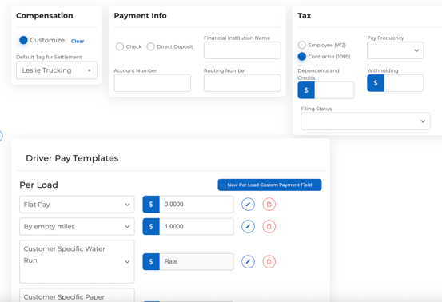The height and width of the screenshot is (302, 442).
Task: Open the Flat Pay type dropdown
Action: click(77, 205)
